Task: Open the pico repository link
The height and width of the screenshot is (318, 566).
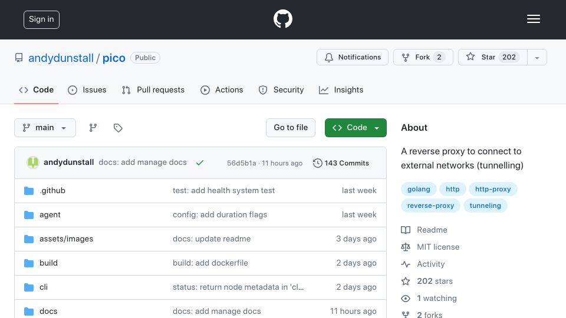Action: point(114,58)
